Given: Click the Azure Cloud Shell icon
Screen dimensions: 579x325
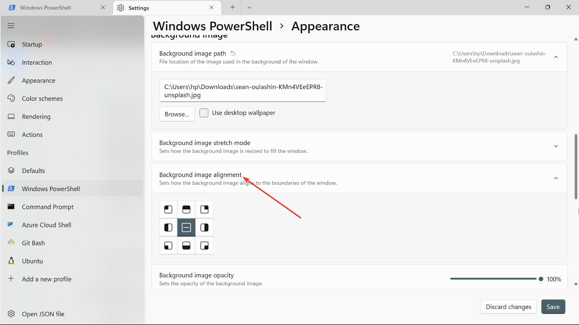Looking at the screenshot, I should [x=11, y=225].
